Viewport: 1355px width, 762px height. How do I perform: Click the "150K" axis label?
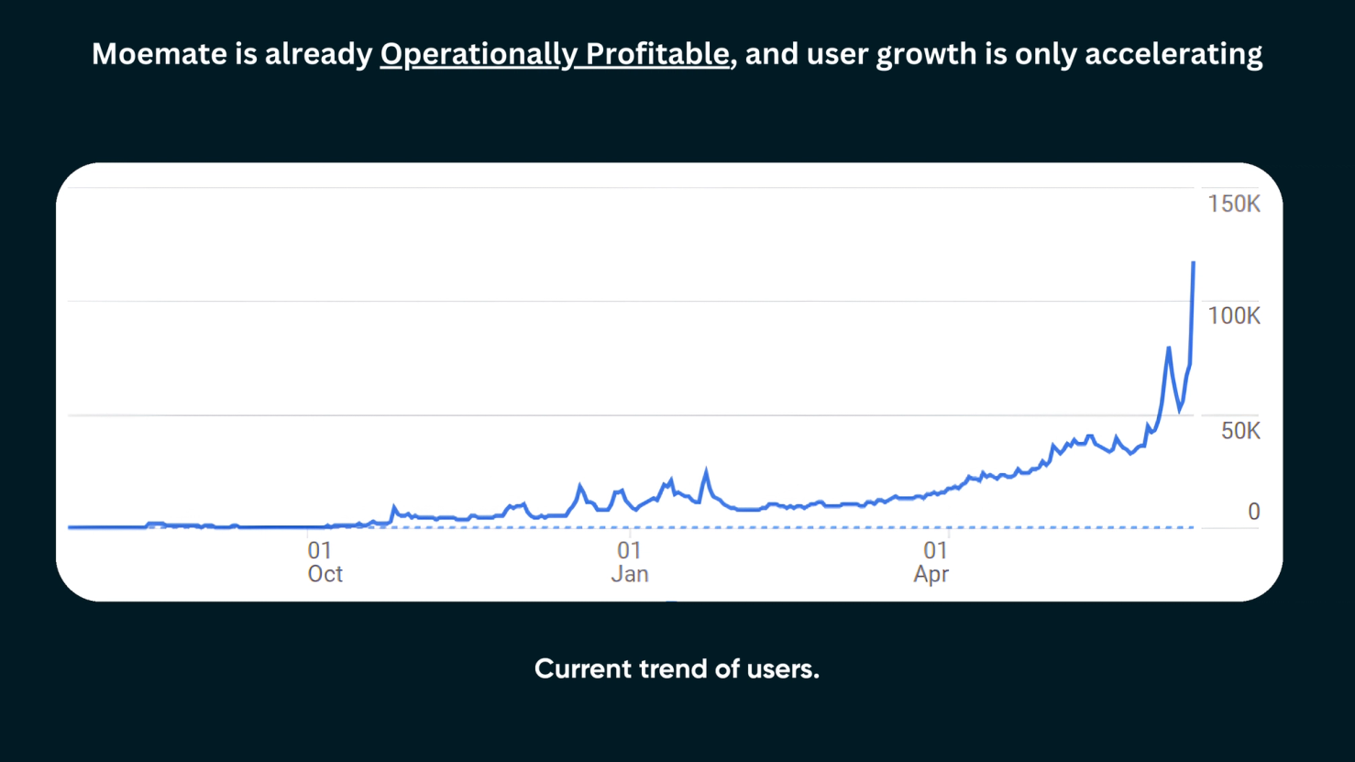pyautogui.click(x=1234, y=204)
